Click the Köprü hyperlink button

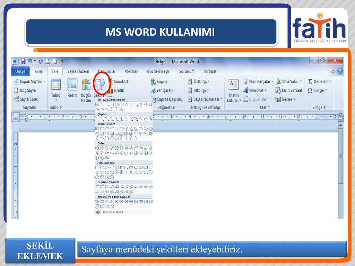pos(159,81)
